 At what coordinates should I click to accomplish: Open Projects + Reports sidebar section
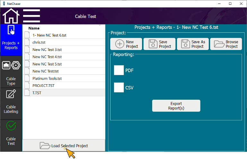coord(11,37)
